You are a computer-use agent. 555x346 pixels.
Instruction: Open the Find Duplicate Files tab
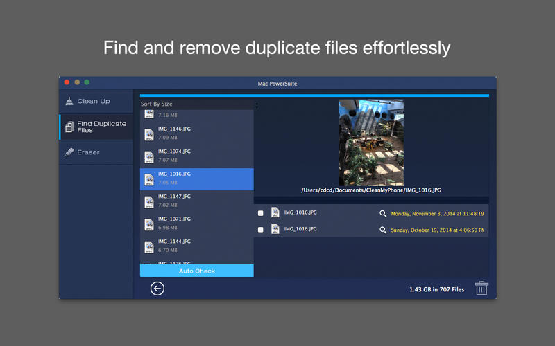click(x=96, y=127)
